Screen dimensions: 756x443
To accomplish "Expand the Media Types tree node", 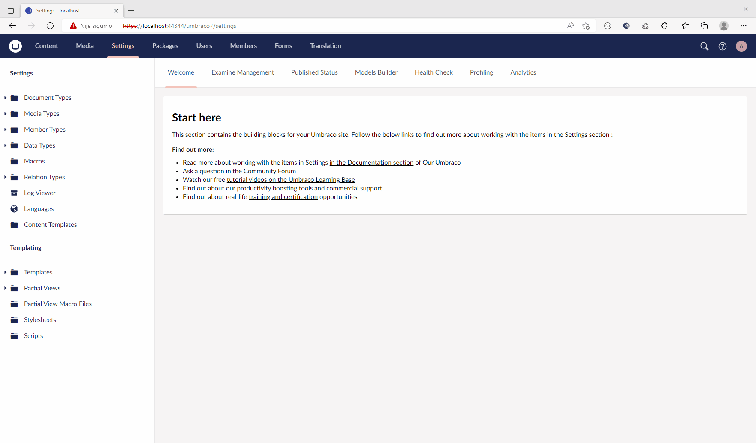I will [5, 114].
